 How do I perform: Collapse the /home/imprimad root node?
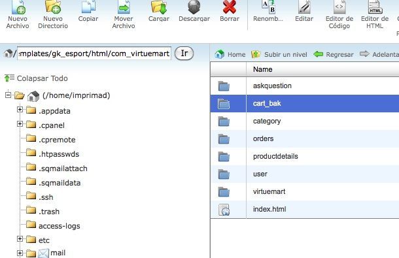(x=8, y=95)
